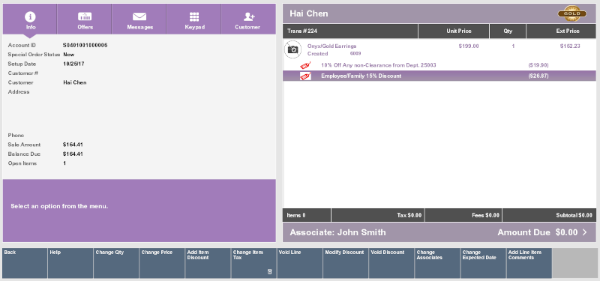Select the Employee/Family 15% Discount row
This screenshot has width=600, height=281.
click(439, 76)
